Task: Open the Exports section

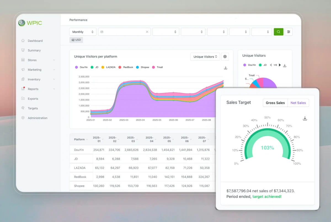Action: coord(33,98)
